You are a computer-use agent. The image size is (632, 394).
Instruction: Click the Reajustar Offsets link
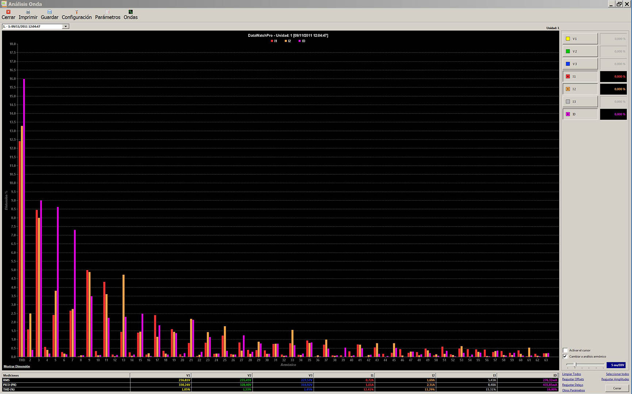(x=573, y=379)
